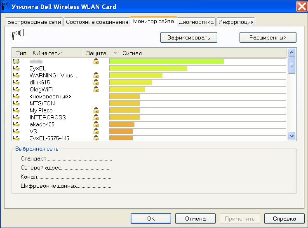Select the VS network name

pyautogui.click(x=33, y=131)
